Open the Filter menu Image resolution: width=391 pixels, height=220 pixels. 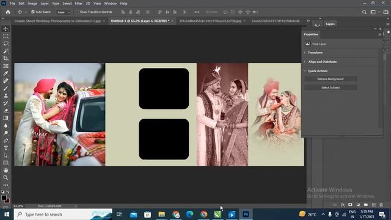[79, 4]
